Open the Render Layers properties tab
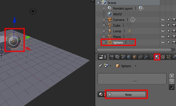Screen dimensions: 176x106 click(117, 57)
